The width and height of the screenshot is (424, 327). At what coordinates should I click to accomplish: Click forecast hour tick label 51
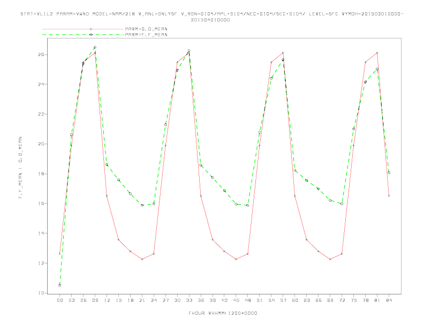point(260,300)
